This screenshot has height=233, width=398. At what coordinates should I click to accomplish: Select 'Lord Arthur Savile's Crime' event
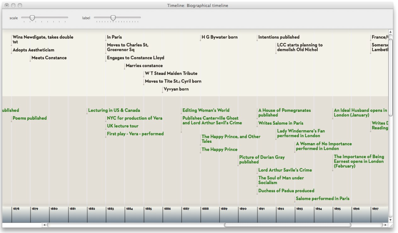pos(285,170)
